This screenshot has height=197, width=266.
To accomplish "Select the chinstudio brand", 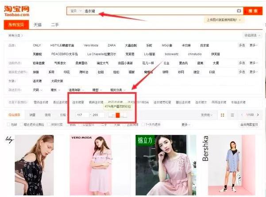I will pos(195,54).
